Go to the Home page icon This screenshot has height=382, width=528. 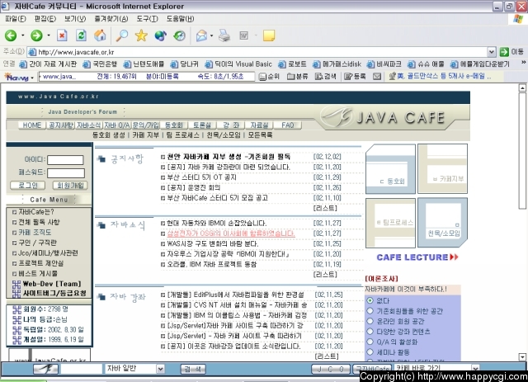click(100, 35)
